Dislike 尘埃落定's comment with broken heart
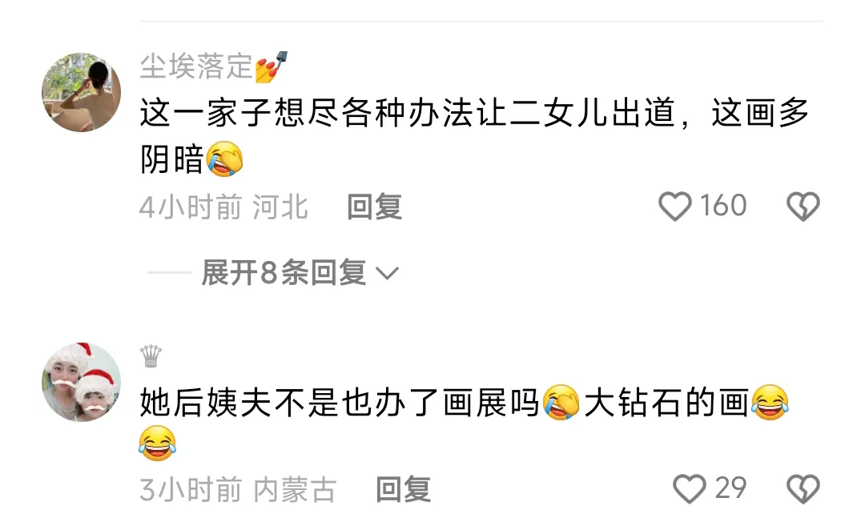Screen dimensions: 865x530 [x=803, y=207]
